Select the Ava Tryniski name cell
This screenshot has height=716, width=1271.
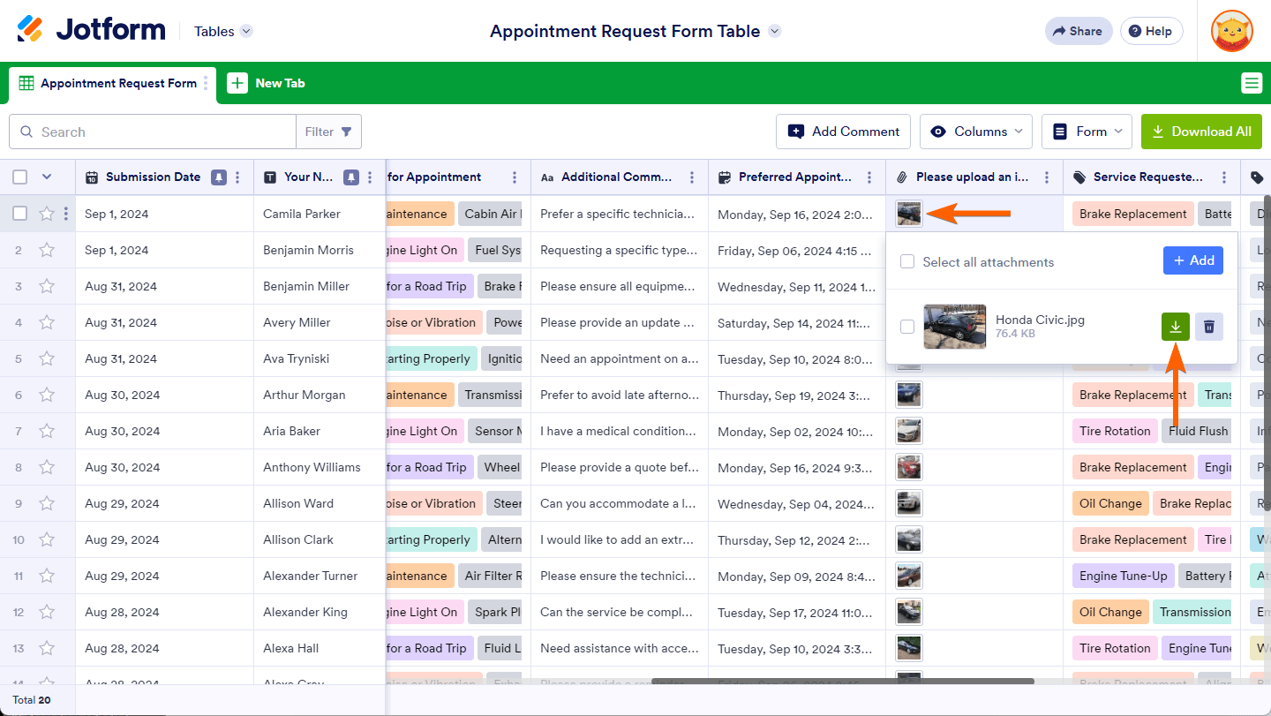tap(320, 358)
